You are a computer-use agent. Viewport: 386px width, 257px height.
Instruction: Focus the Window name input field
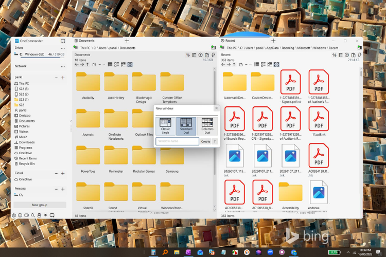point(177,141)
